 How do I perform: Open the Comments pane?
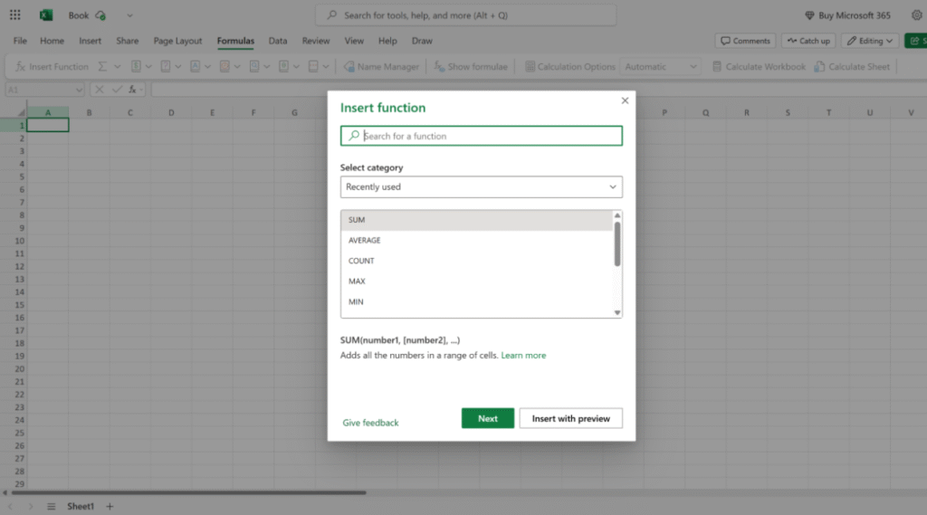(745, 41)
